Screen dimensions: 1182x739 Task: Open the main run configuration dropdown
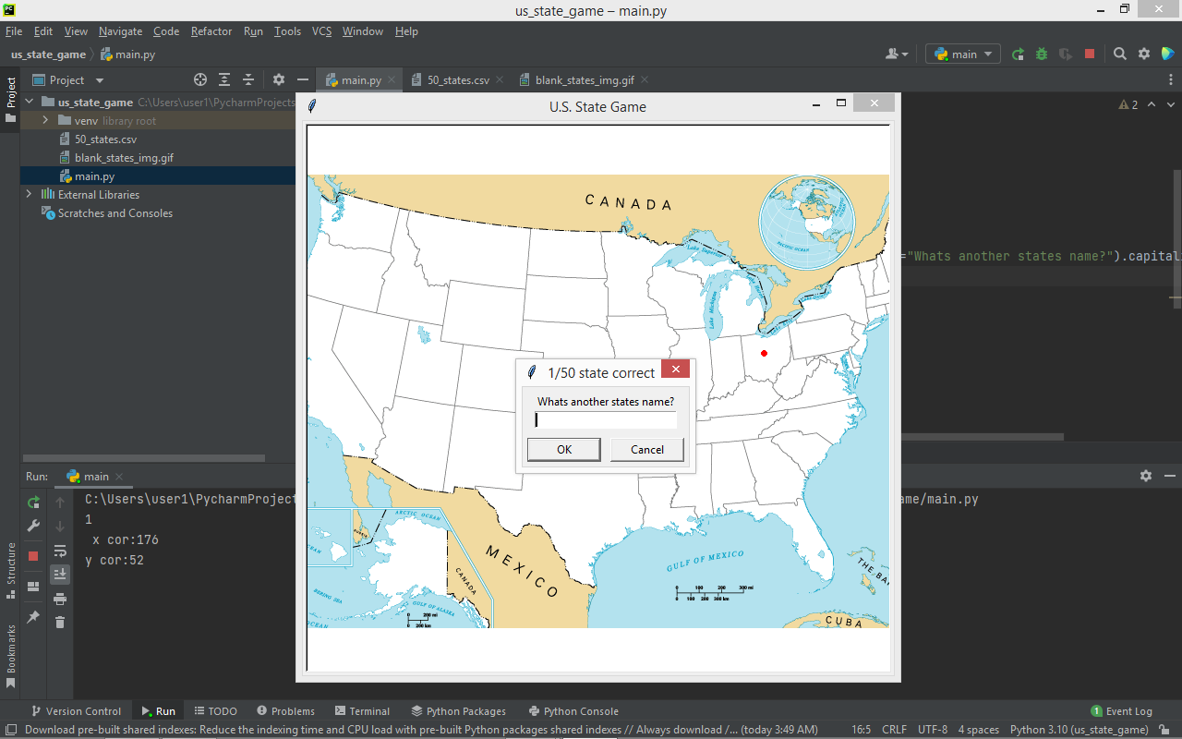click(962, 54)
